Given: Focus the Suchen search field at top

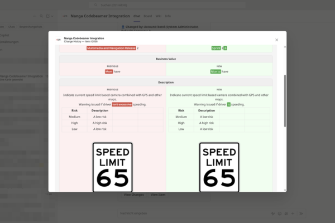Looking at the screenshot, I should (x=167, y=5).
